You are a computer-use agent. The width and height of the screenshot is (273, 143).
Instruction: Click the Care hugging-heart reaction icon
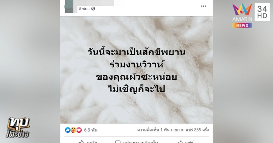[73, 130]
